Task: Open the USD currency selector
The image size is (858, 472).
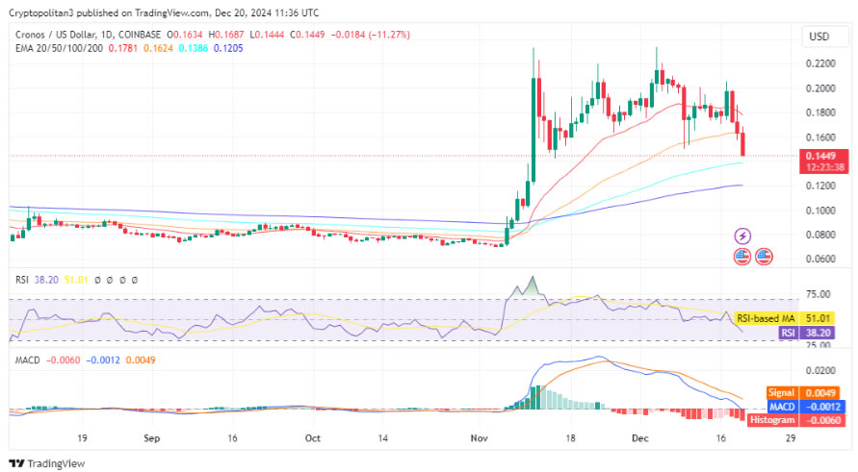Action: pos(819,37)
